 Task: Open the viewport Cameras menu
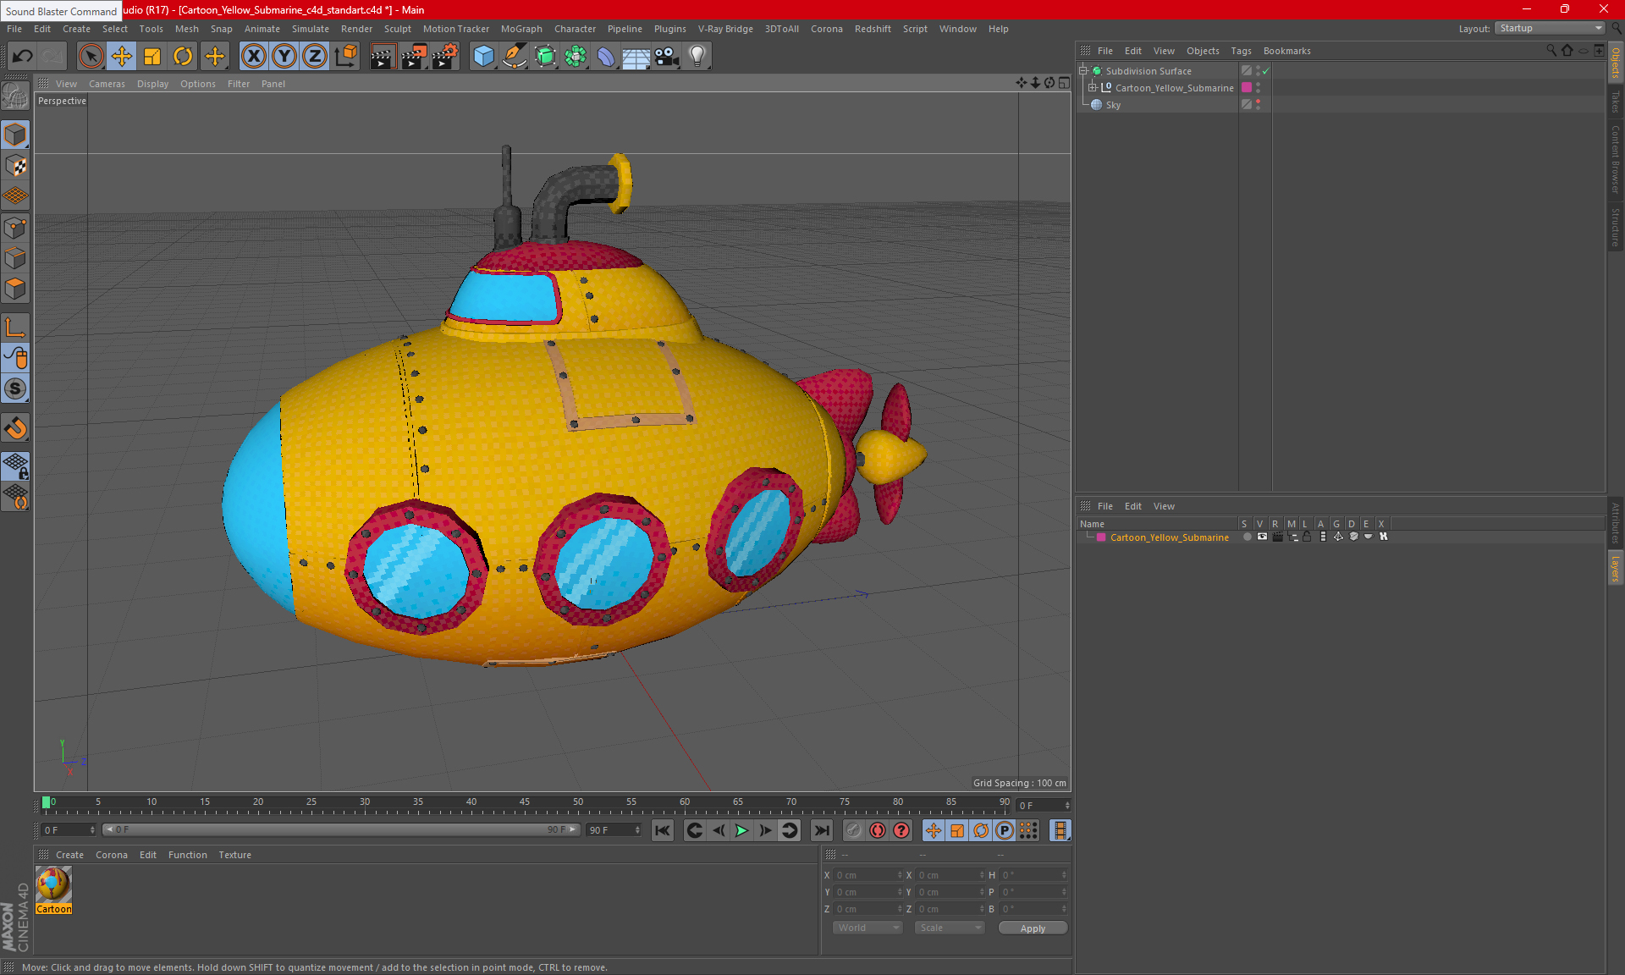pos(107,84)
